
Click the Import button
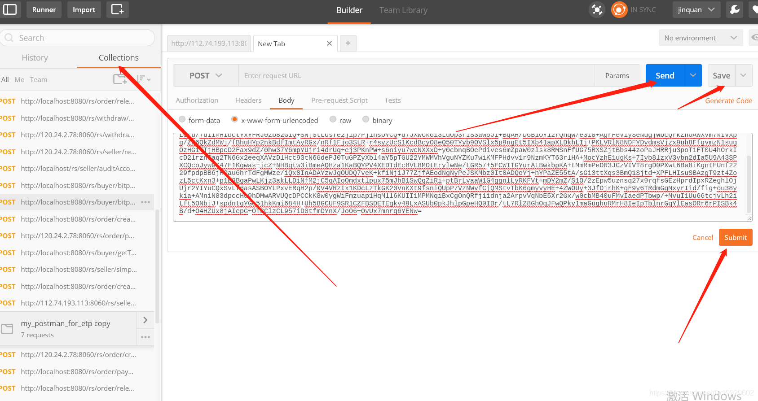tap(84, 9)
